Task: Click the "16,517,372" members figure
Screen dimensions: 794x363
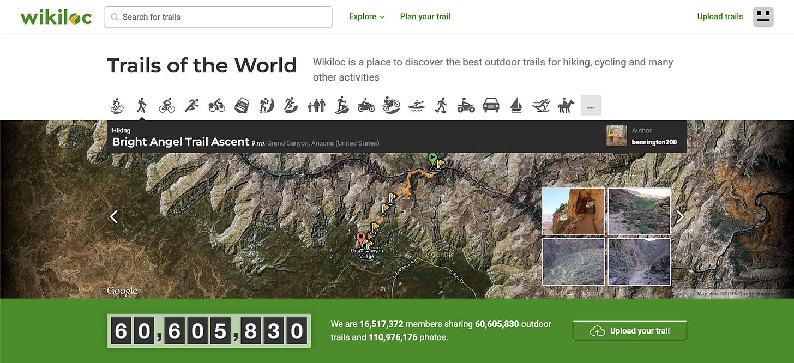Action: click(381, 324)
